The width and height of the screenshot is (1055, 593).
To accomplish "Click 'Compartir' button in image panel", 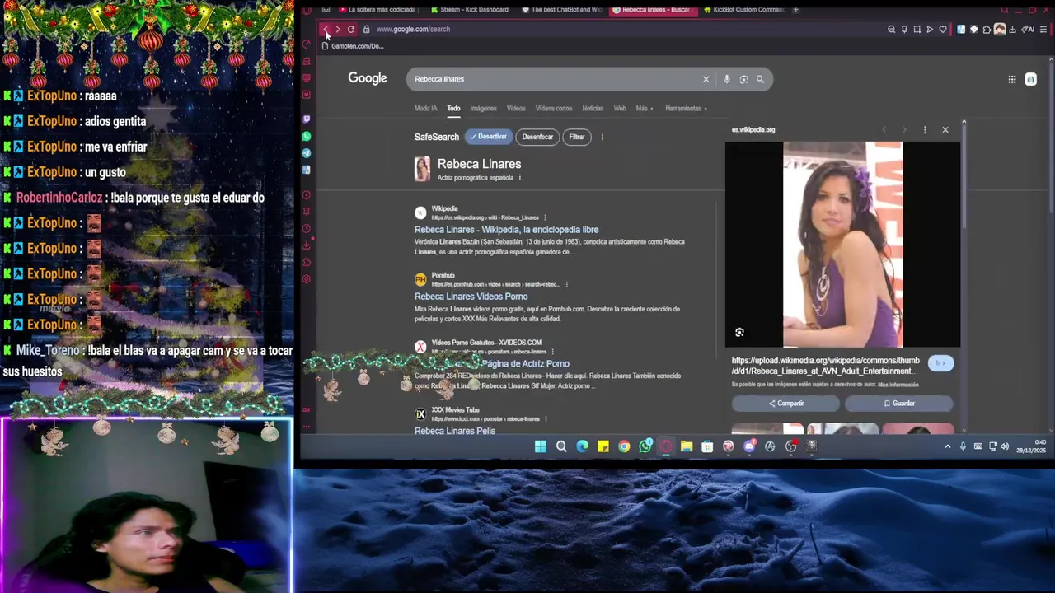I will [785, 404].
